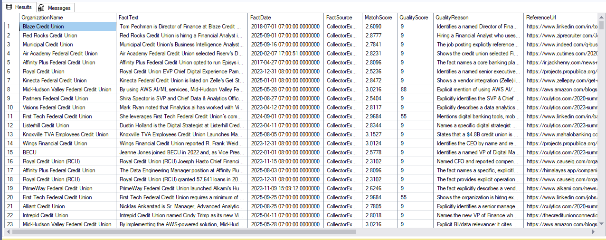Click the Listerhill Credit Union cell

pyautogui.click(x=68, y=125)
